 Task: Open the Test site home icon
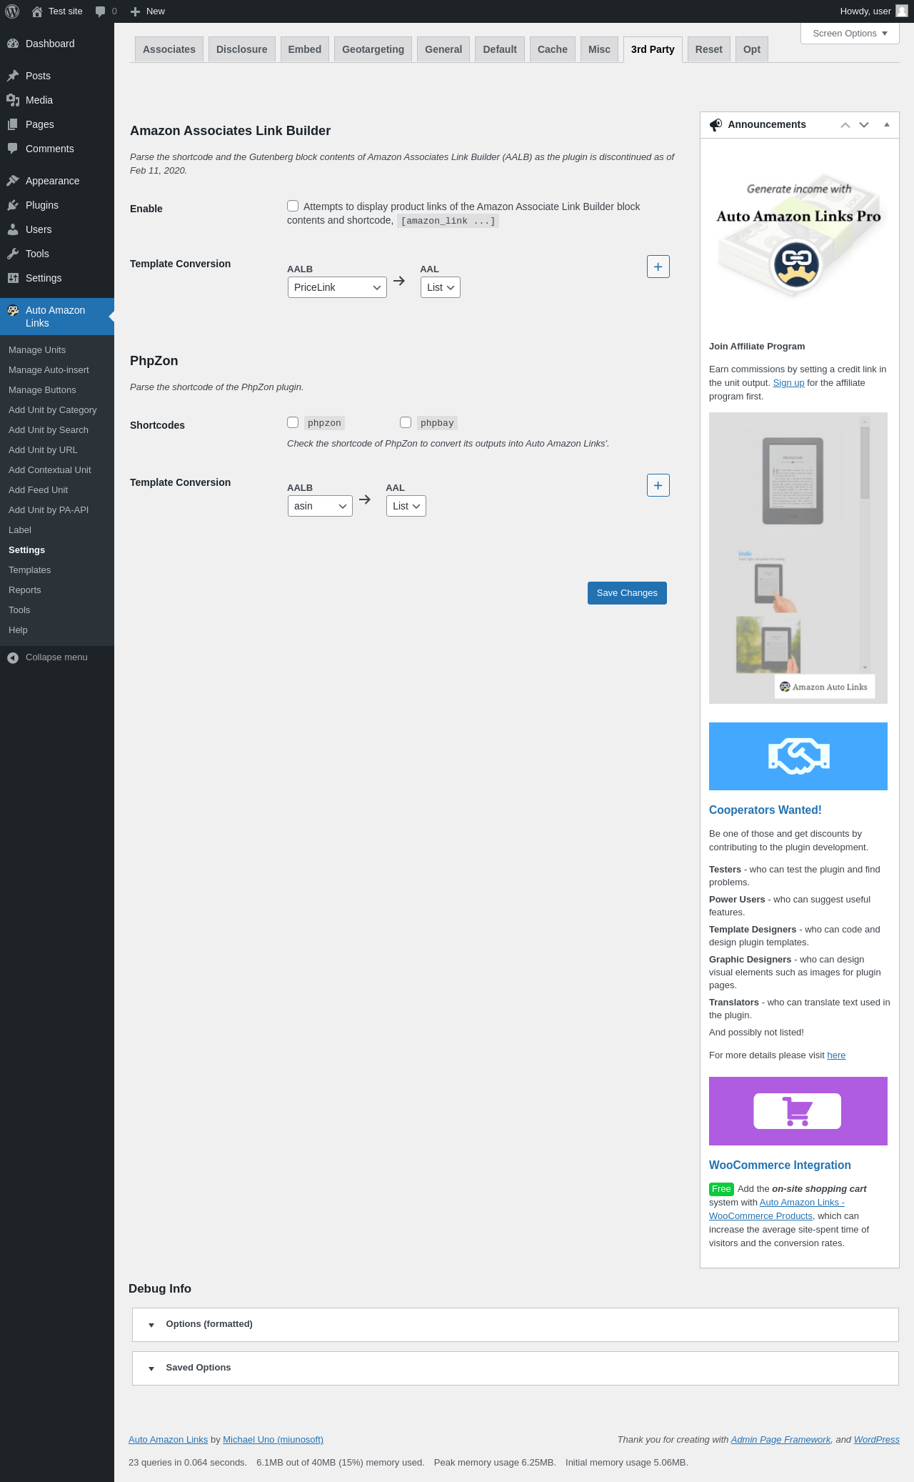pos(37,11)
